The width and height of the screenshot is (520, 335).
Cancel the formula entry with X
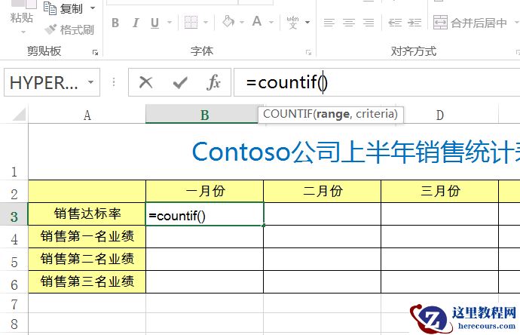click(146, 82)
